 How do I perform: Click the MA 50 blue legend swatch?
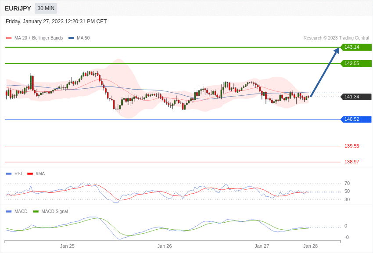(x=71, y=38)
